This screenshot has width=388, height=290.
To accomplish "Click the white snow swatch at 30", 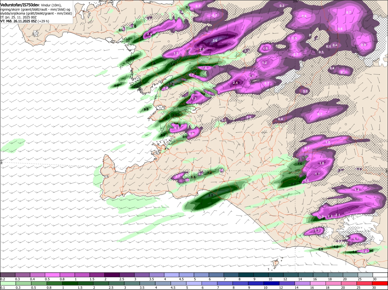I will (x=380, y=275).
